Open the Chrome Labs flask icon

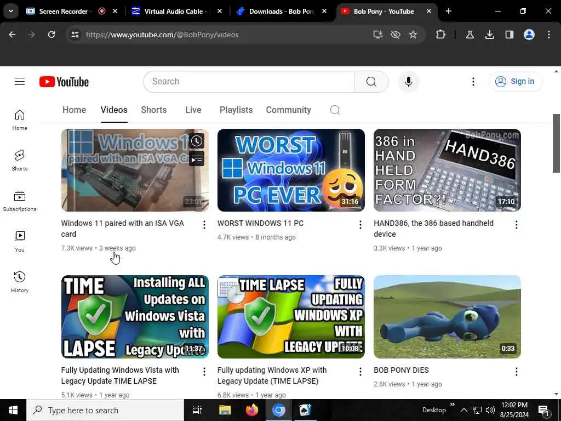click(470, 35)
